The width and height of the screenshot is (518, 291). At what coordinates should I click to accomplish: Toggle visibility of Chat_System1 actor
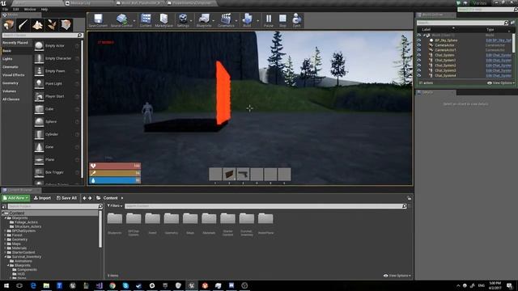(419, 61)
